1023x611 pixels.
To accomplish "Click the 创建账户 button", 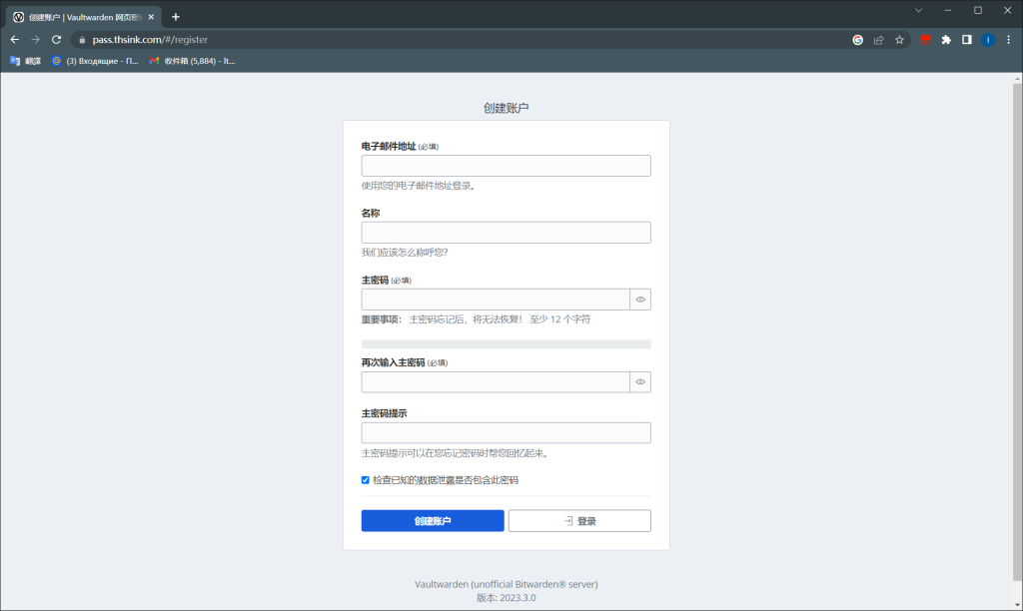I will tap(432, 520).
